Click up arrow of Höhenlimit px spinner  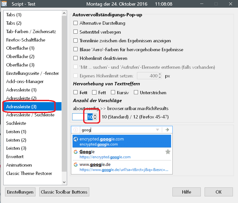tap(160, 74)
